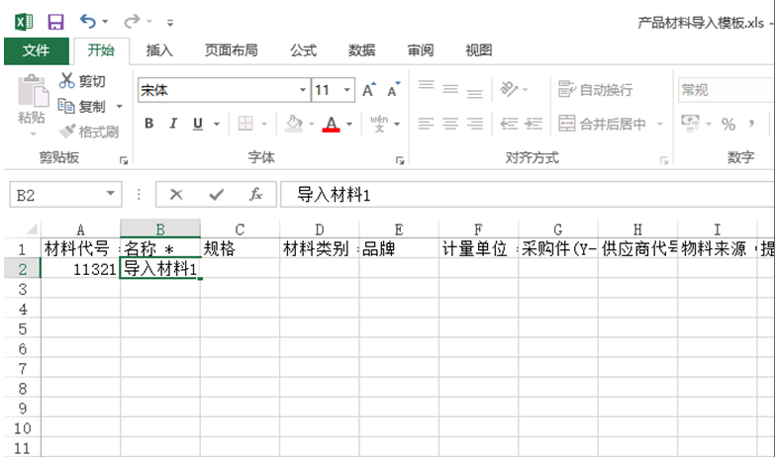Image resolution: width=775 pixels, height=457 pixels.
Task: Open the File (文件) tab
Action: coord(36,49)
